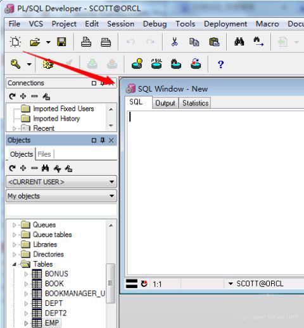
Task: Open the Edit menu
Action: pos(92,24)
